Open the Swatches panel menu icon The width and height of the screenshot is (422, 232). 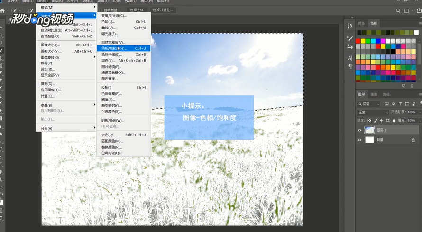[420, 23]
